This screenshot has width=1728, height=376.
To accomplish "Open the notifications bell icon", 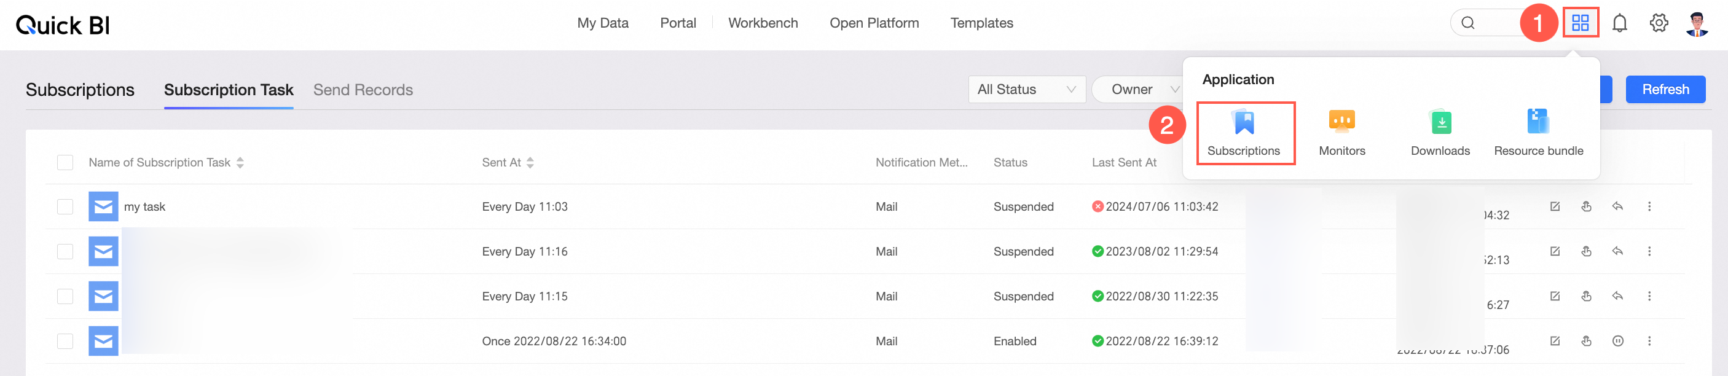I will [x=1619, y=23].
